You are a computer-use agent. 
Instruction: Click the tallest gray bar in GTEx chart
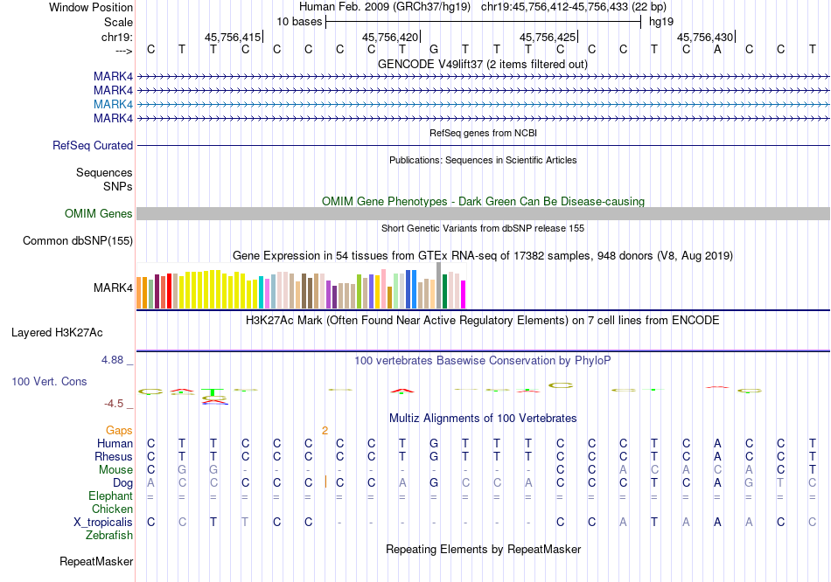(x=439, y=286)
